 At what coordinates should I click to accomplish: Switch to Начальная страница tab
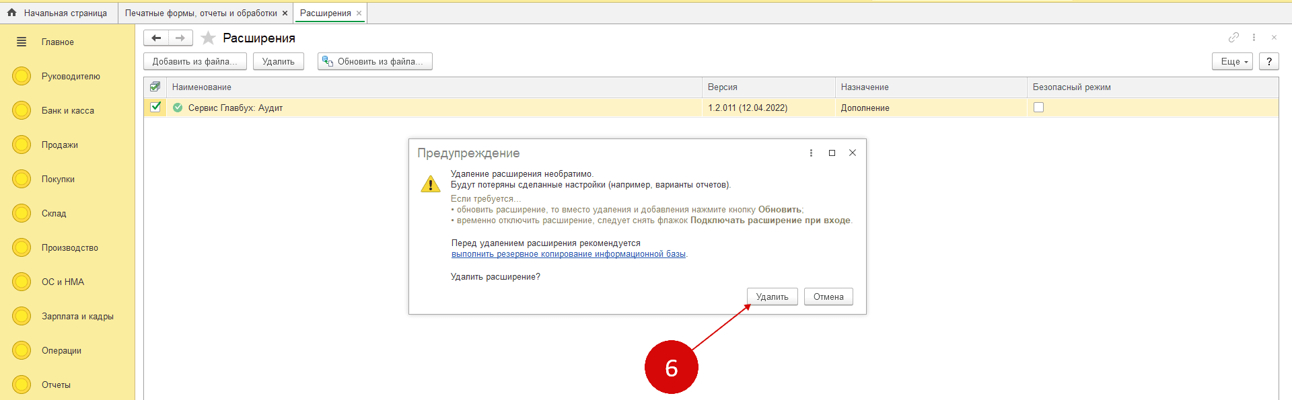[x=59, y=13]
